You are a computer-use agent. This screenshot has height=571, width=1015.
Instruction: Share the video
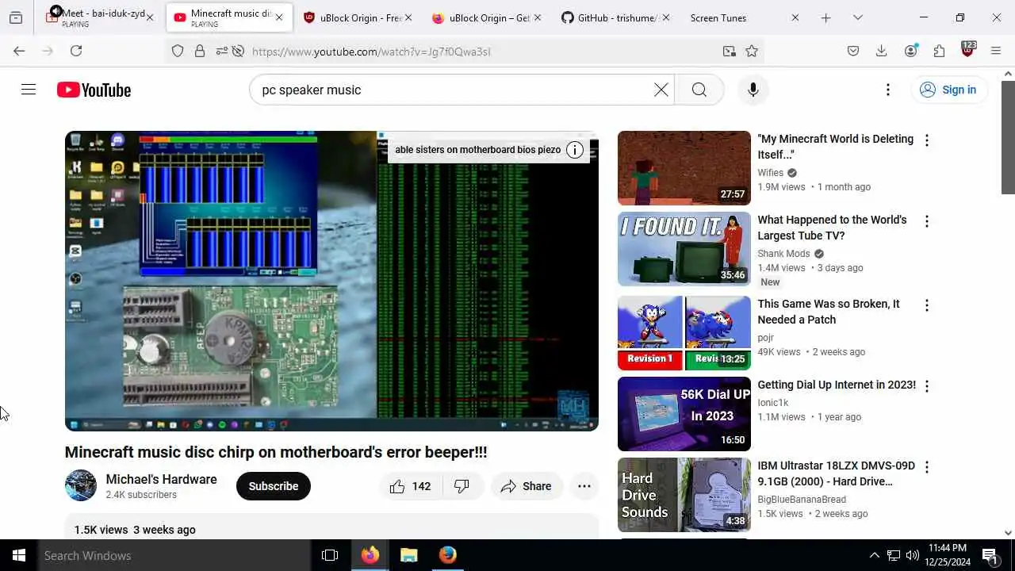(x=527, y=486)
